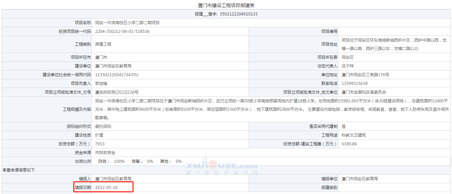Click 厦门市 in the project city row
Image resolution: width=452 pixels, height=194 pixels.
pos(101,57)
